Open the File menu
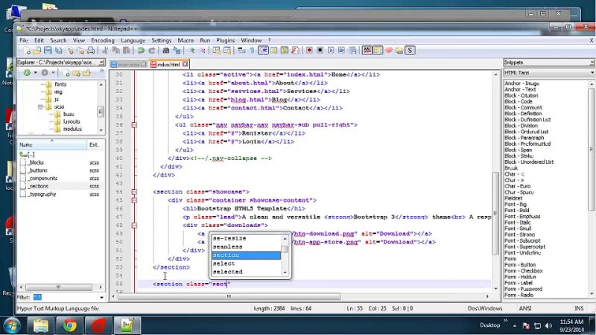 click(x=24, y=40)
